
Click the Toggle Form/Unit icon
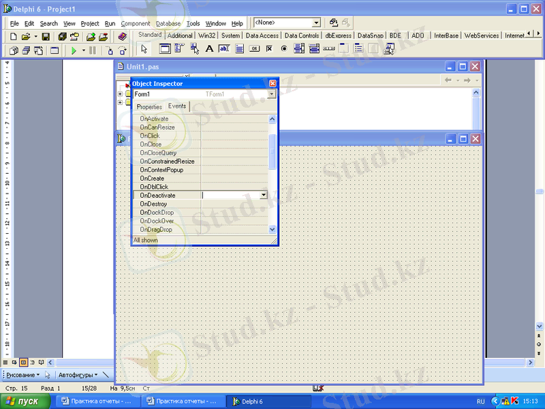point(38,50)
